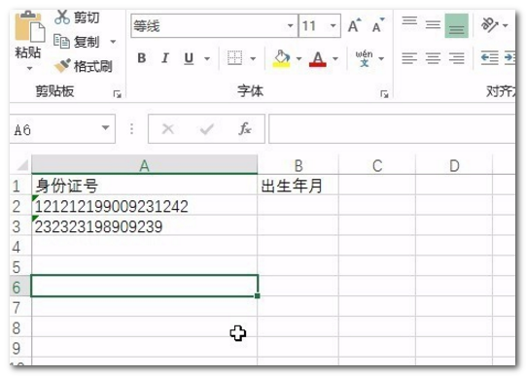Toggle middle vertical alignment
Screen dimensions: 526x376
coord(433,24)
